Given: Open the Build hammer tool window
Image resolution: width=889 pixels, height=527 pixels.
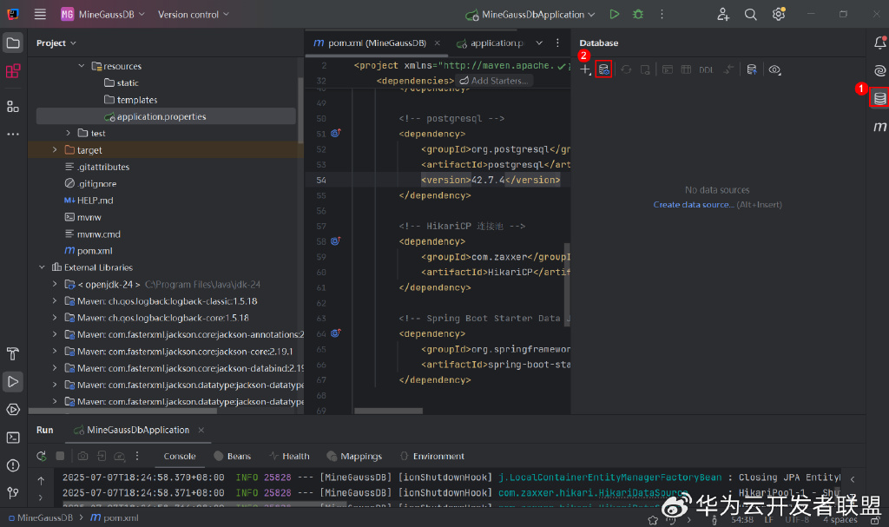Looking at the screenshot, I should (13, 354).
